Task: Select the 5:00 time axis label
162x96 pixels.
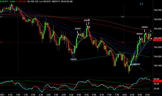Action: (x=79, y=95)
